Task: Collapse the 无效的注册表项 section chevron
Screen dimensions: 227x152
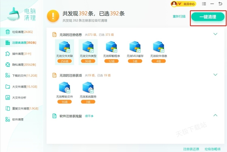Action: tap(215, 75)
